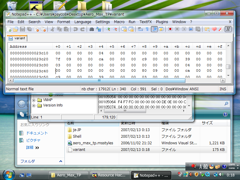
Task: Click hex view scroll up arrow
Action: click(x=228, y=46)
